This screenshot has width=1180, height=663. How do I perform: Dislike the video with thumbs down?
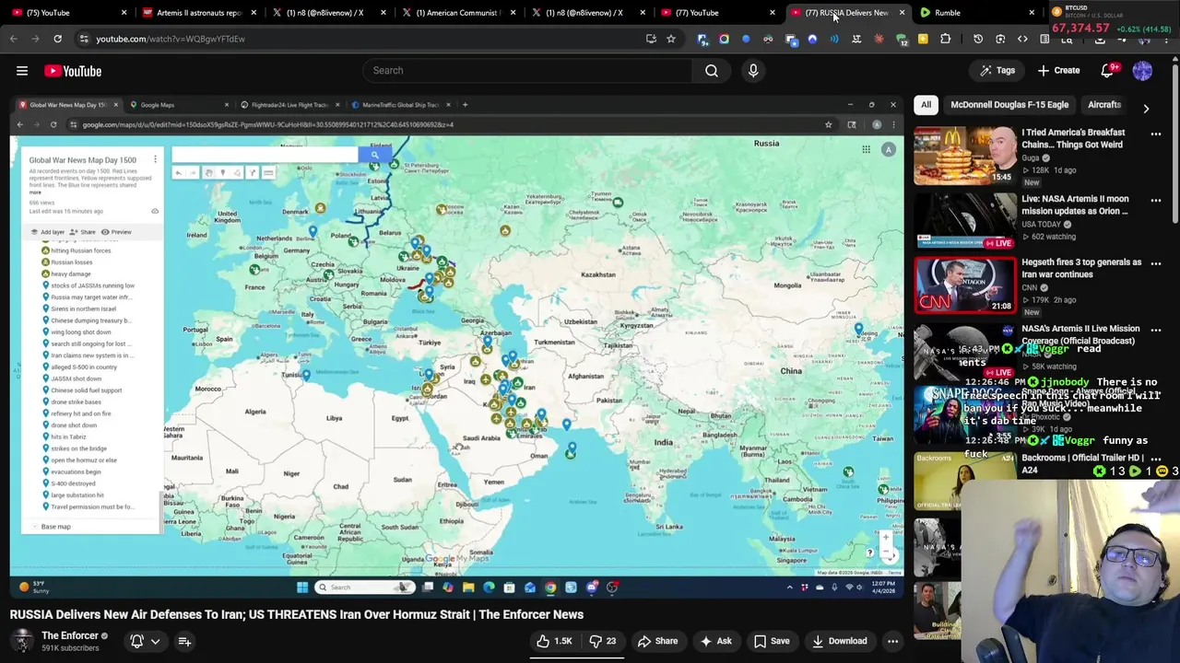pyautogui.click(x=603, y=641)
